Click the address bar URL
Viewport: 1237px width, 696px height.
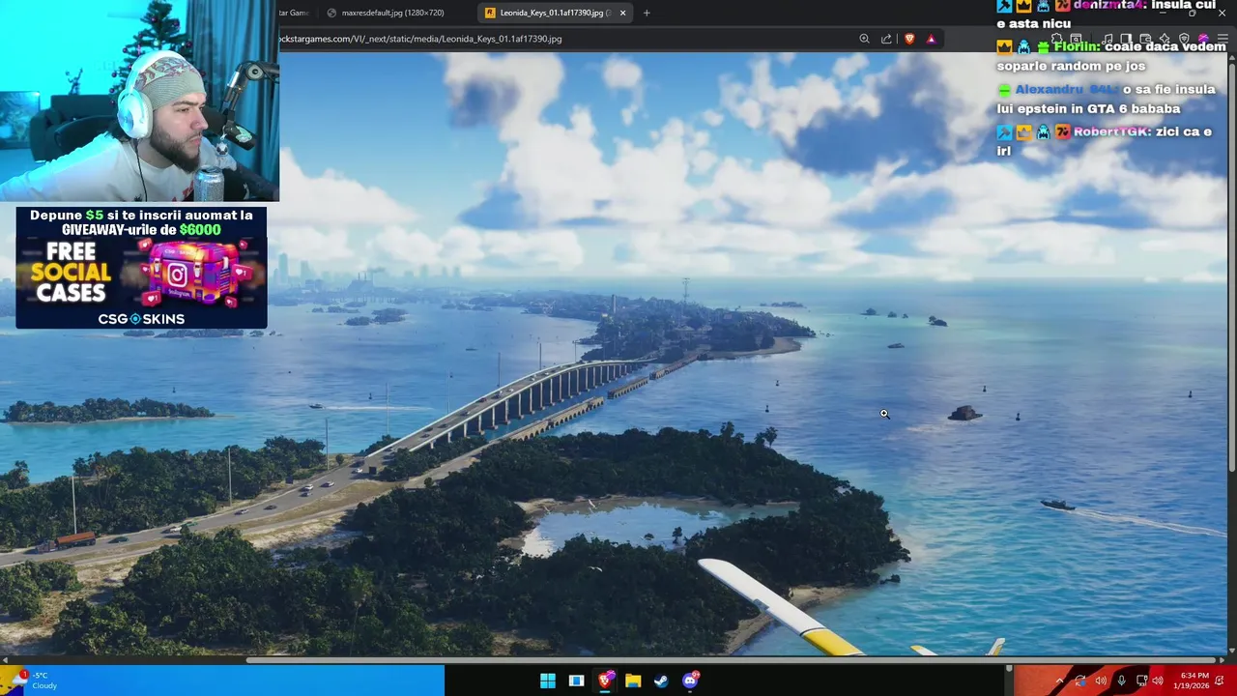[420, 39]
